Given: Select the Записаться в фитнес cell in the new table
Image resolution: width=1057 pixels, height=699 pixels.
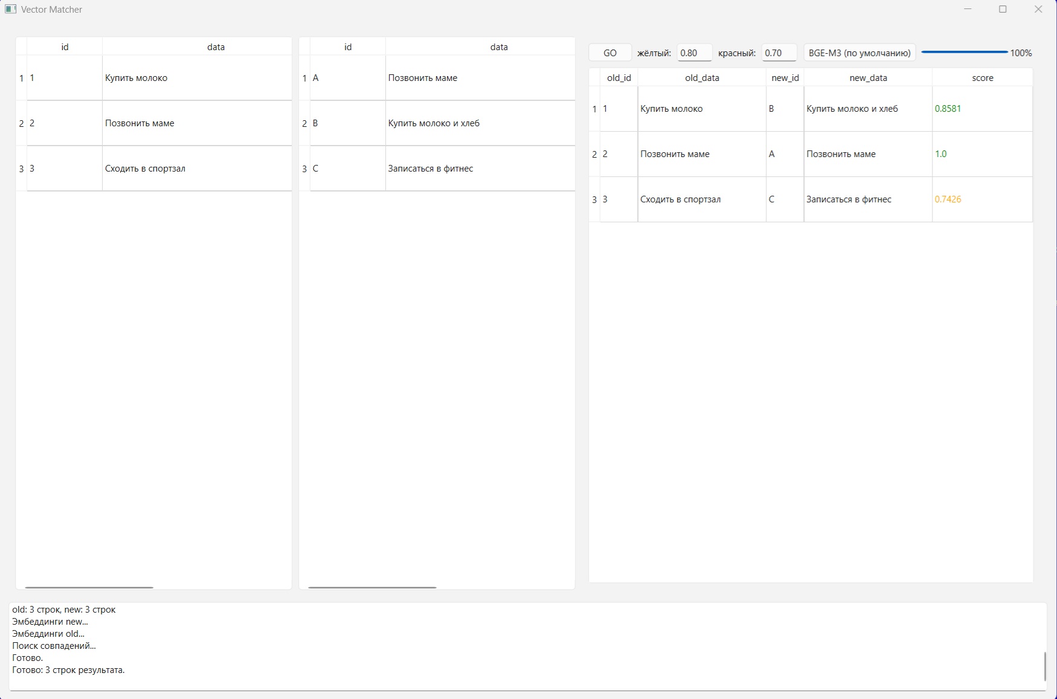Looking at the screenshot, I should point(480,169).
